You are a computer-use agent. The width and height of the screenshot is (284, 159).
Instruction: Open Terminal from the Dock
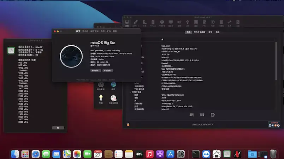point(196,154)
